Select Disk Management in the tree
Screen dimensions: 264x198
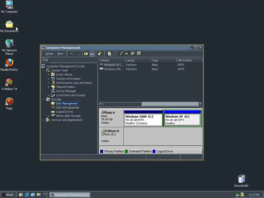point(67,103)
